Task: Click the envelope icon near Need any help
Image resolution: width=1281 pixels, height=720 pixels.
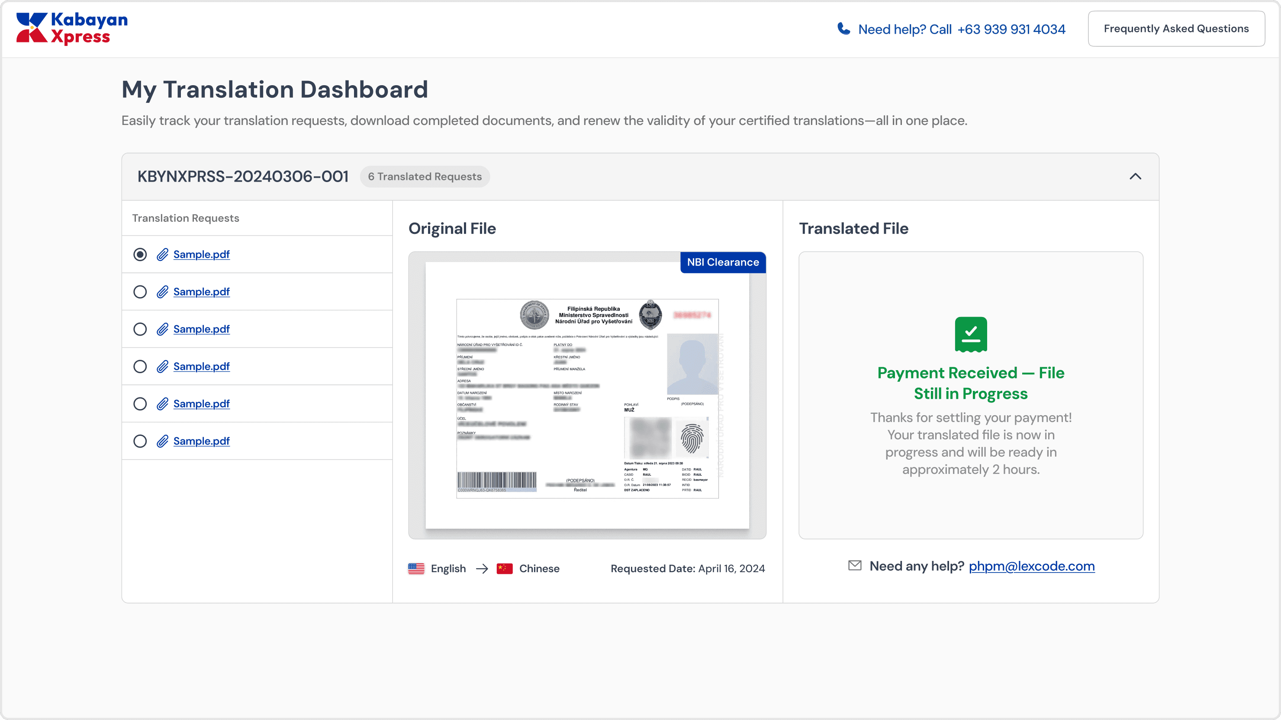Action: point(854,566)
